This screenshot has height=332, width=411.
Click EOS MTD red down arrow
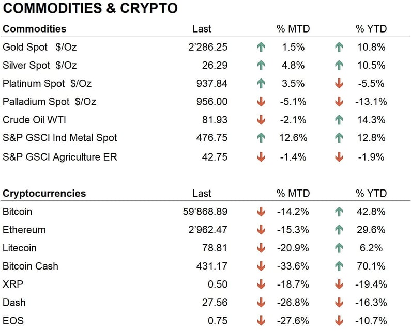click(x=261, y=321)
